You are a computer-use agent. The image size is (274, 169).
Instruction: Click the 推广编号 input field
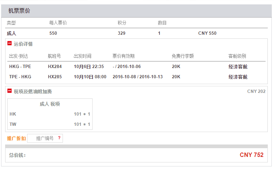45,138
